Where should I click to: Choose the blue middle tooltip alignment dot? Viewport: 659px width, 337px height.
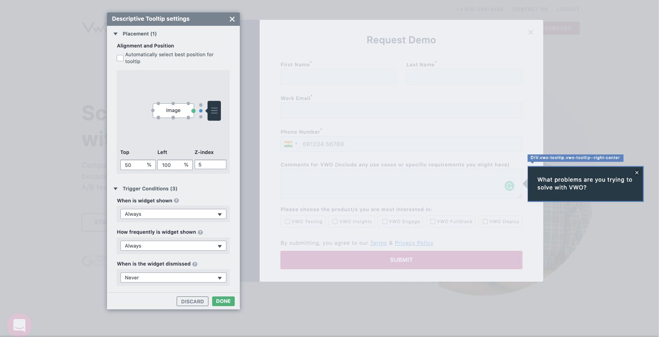point(201,111)
